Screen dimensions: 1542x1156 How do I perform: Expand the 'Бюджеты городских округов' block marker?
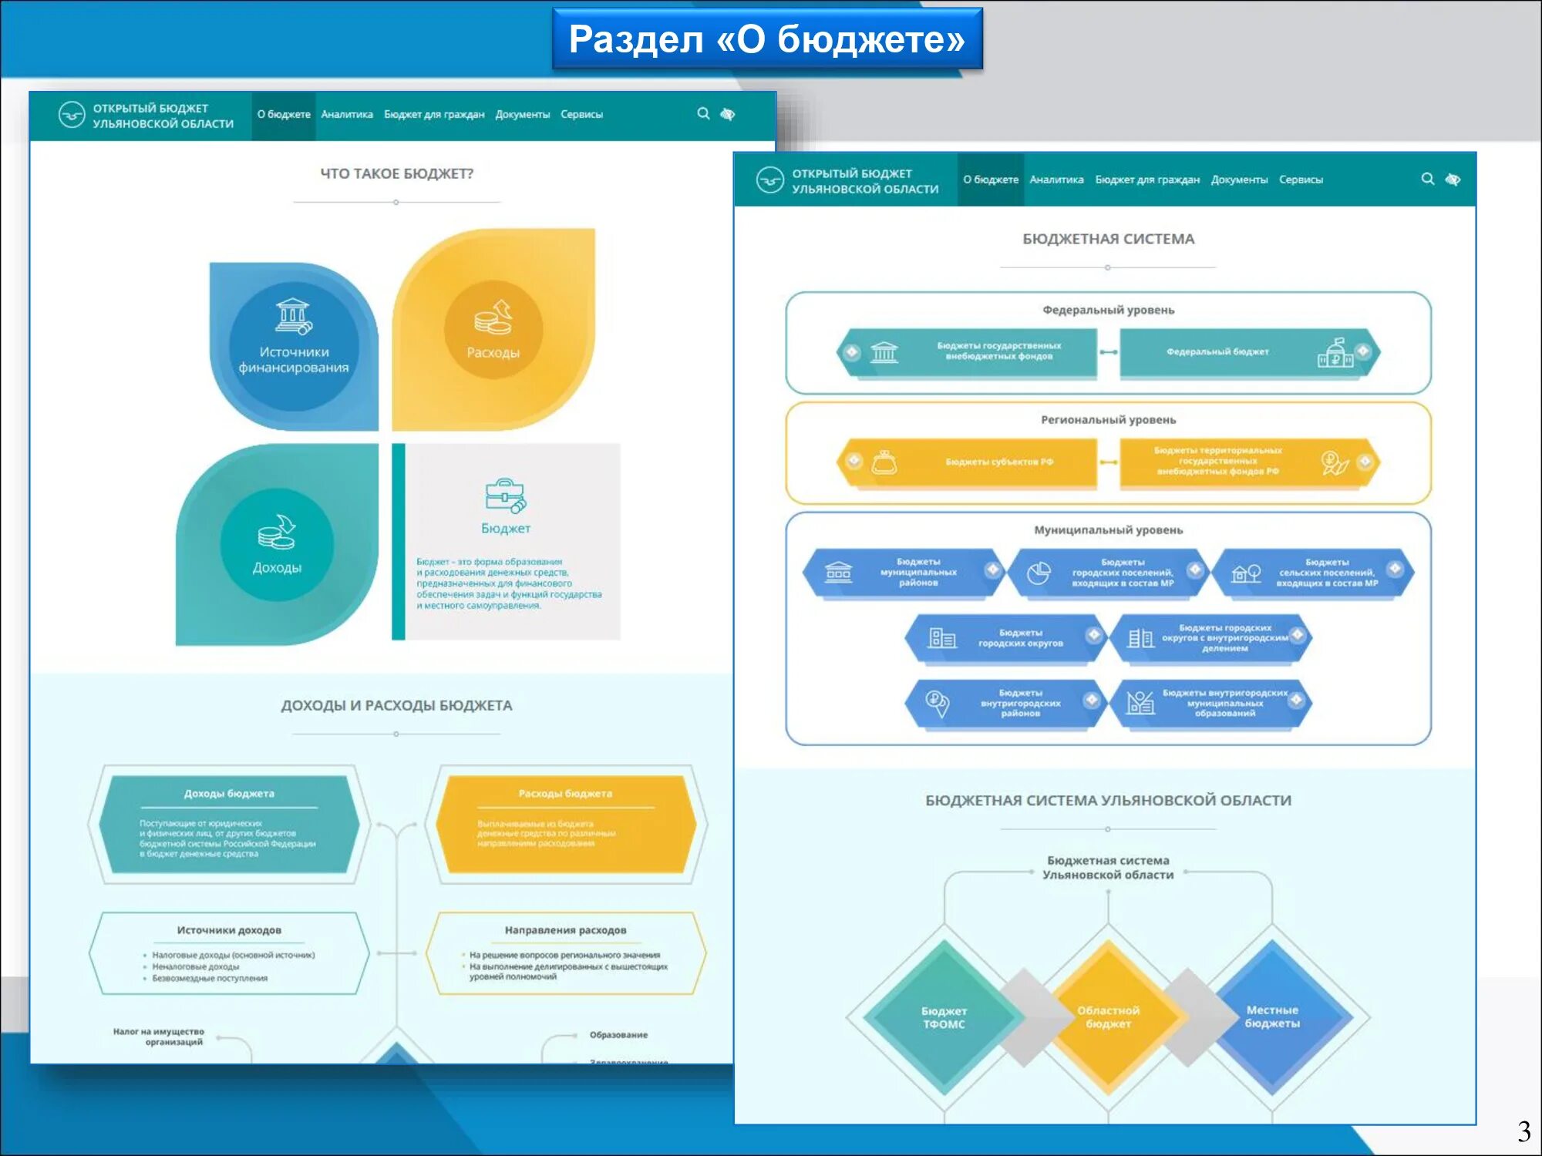[x=1093, y=634]
